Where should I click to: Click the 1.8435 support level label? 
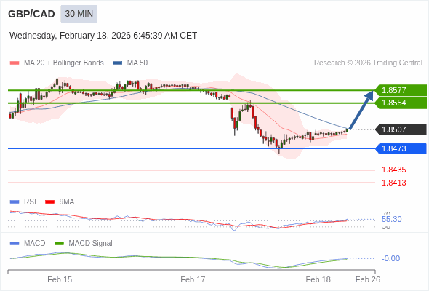coord(393,170)
